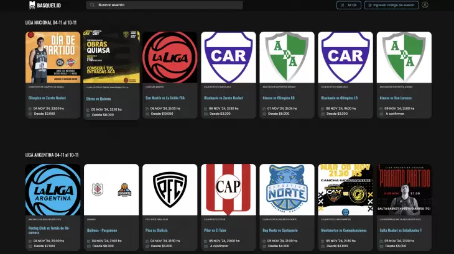Select La Liga Argentina Racing Club thumbnail
Screen dimensions: 454x254
point(53,189)
